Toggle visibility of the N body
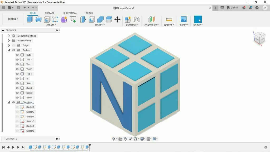270x152 pixels. 17,79
